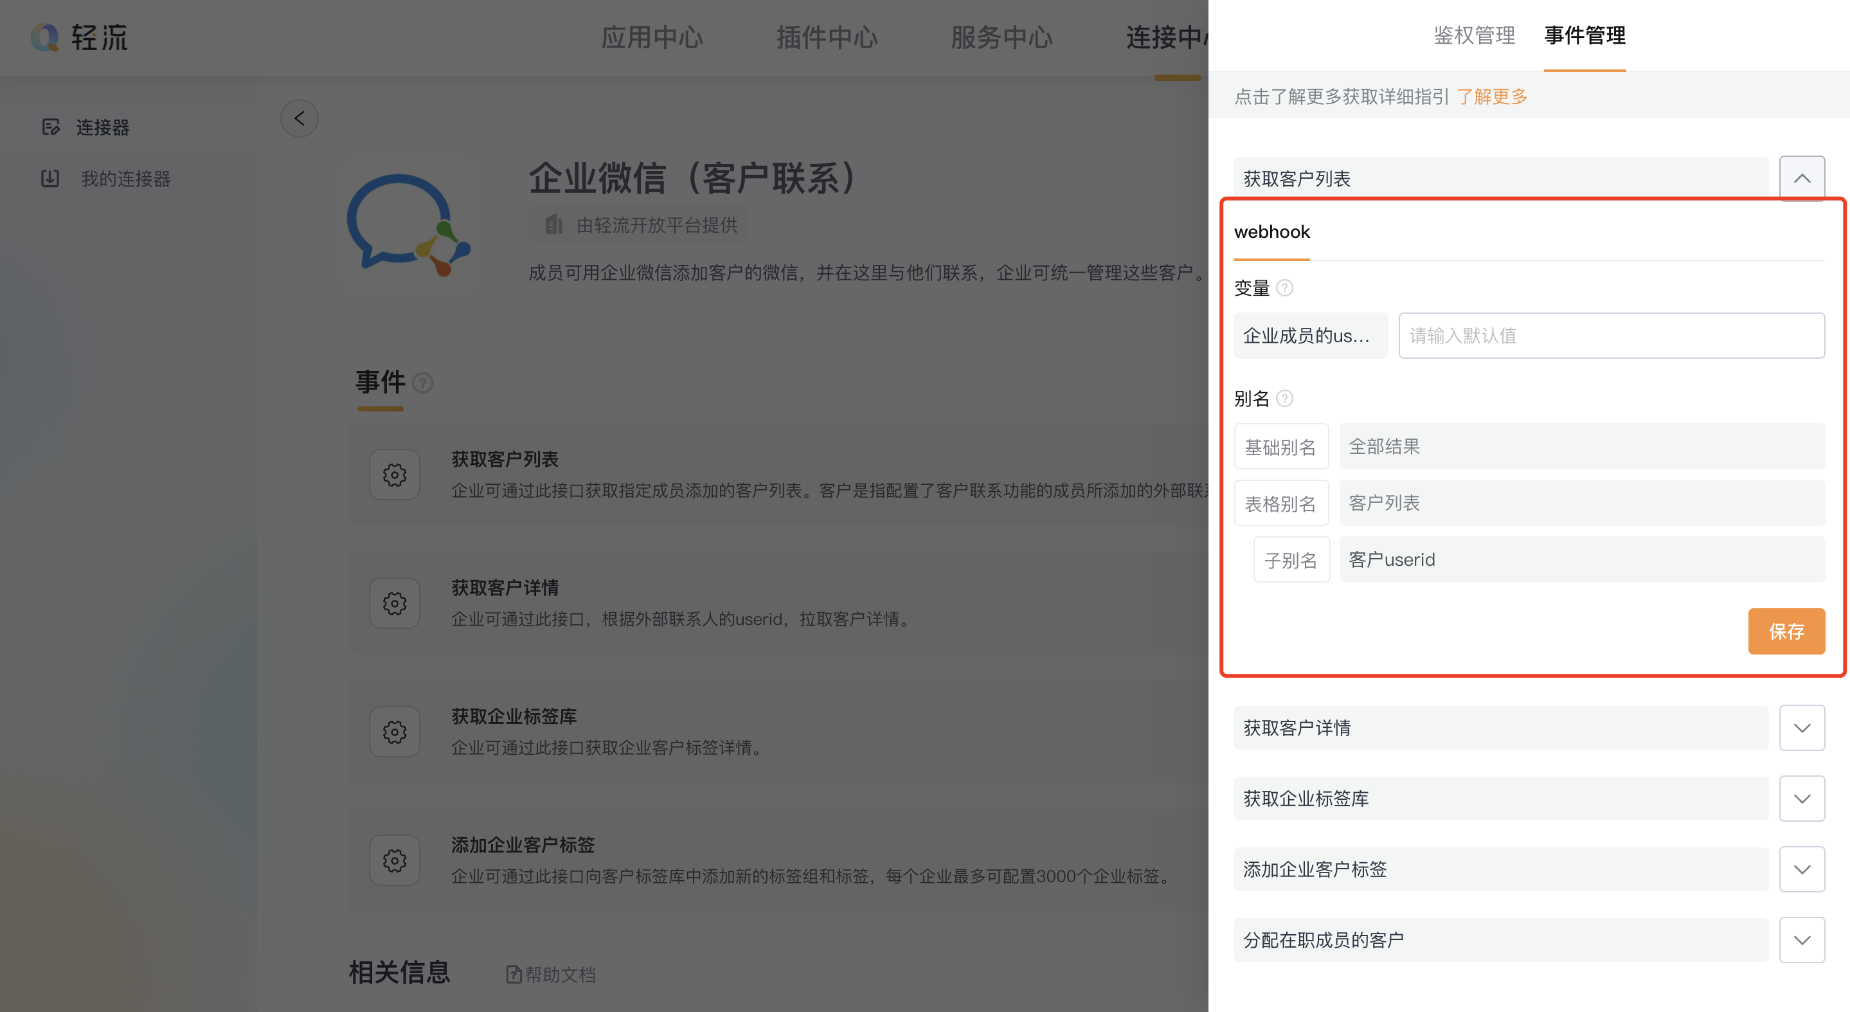1850x1012 pixels.
Task: Open settings gear for 添加企业客户标签 event
Action: (394, 860)
